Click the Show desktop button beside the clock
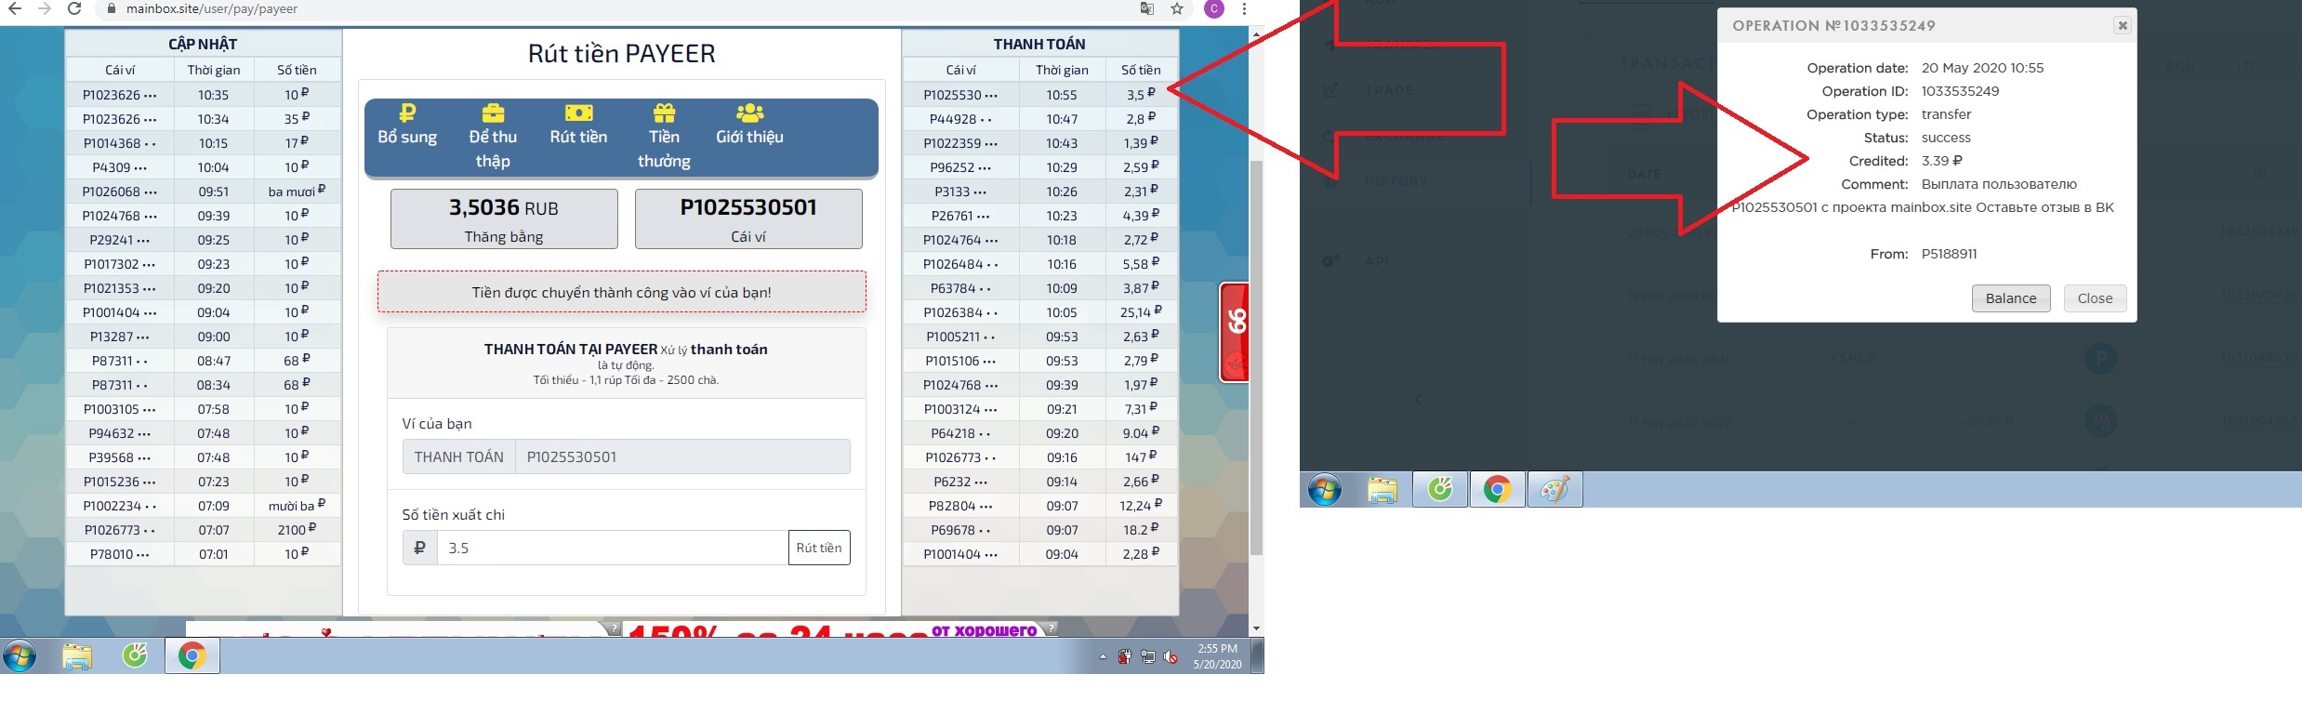 tap(1258, 656)
